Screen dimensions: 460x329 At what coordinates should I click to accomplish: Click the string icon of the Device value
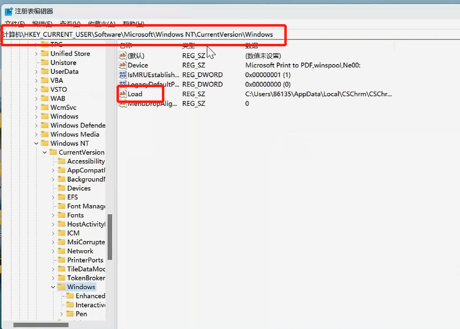[x=122, y=65]
